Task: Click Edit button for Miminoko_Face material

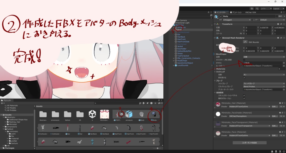Action: tap(275, 135)
